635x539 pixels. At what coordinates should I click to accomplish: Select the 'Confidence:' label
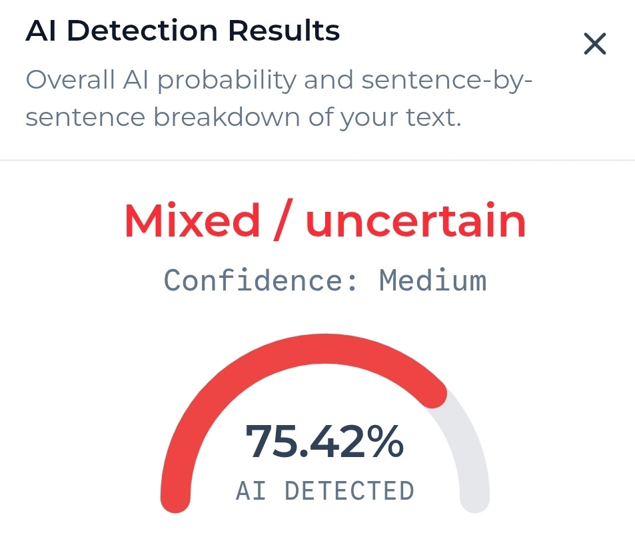(261, 280)
